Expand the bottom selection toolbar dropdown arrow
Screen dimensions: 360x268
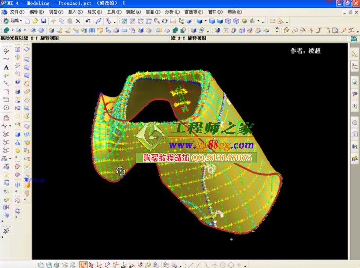tap(180, 265)
